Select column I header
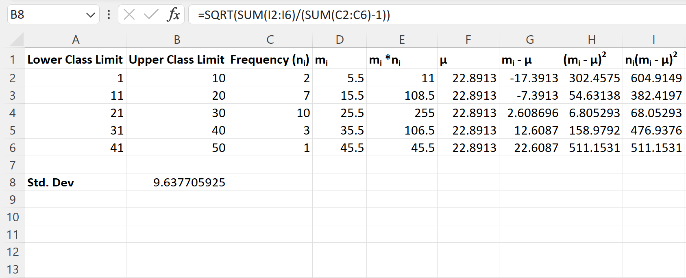The image size is (686, 278). pos(653,40)
